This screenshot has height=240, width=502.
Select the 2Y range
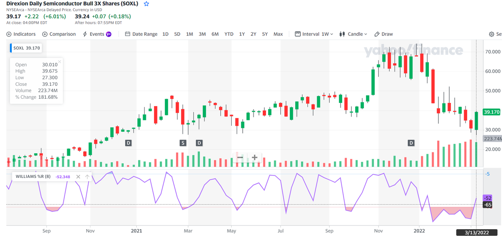[x=253, y=34]
